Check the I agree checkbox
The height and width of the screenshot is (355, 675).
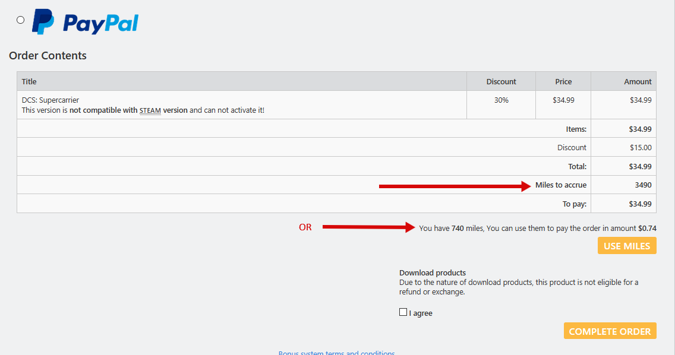(403, 312)
